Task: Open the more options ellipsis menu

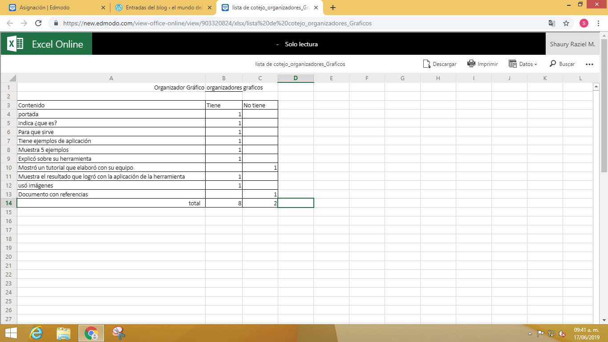Action: (589, 64)
